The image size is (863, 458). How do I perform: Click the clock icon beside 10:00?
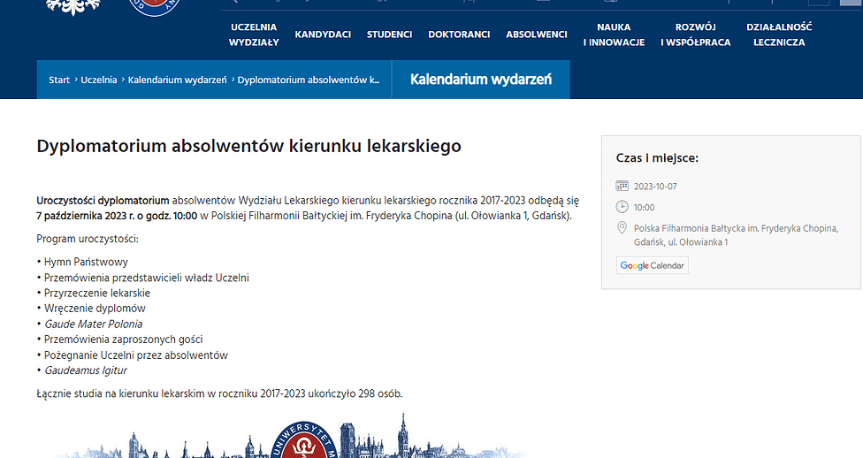[622, 206]
